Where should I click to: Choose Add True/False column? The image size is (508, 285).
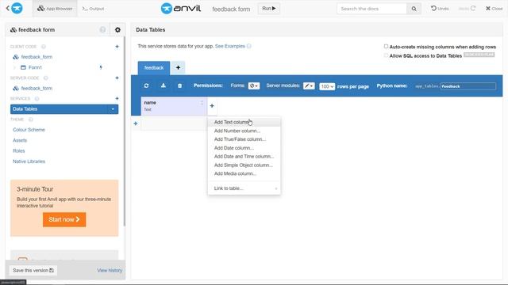click(244, 139)
